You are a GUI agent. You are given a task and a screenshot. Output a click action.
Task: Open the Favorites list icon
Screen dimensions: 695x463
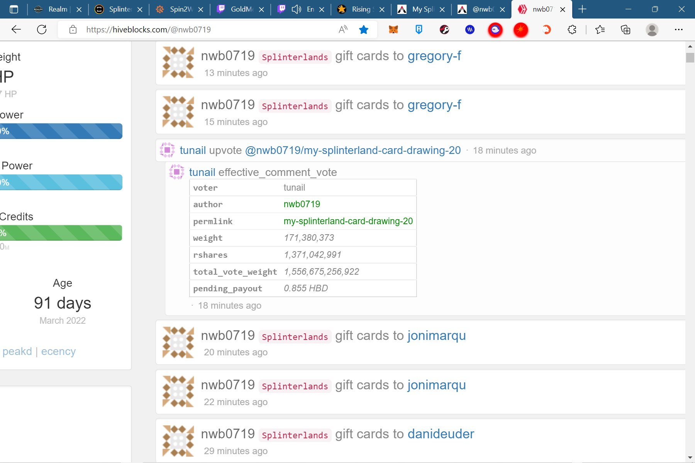coord(600,30)
